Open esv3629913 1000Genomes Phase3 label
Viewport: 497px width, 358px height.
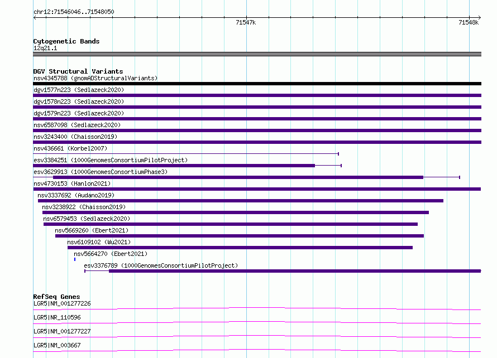(101, 172)
